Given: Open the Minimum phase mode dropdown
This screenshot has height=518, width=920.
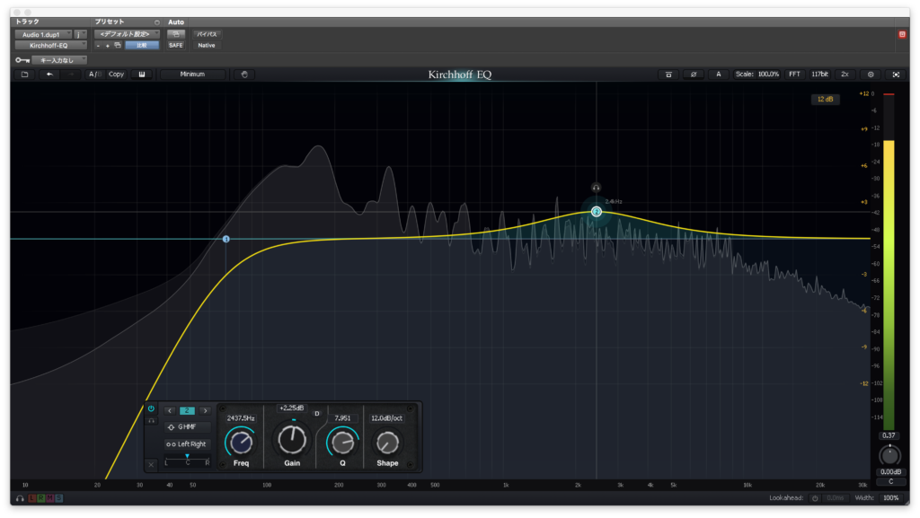Looking at the screenshot, I should tap(192, 75).
